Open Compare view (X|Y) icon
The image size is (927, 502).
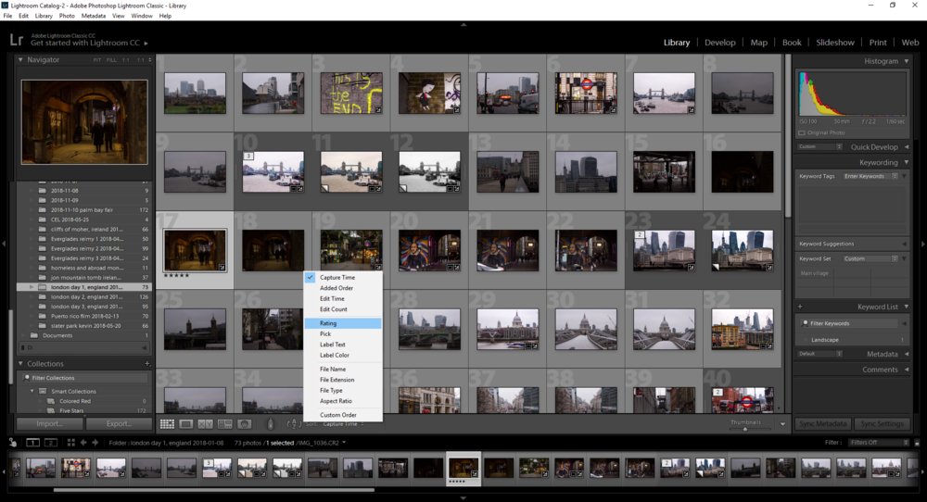205,424
